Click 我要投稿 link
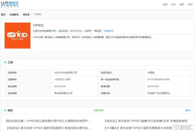 (x=99, y=110)
